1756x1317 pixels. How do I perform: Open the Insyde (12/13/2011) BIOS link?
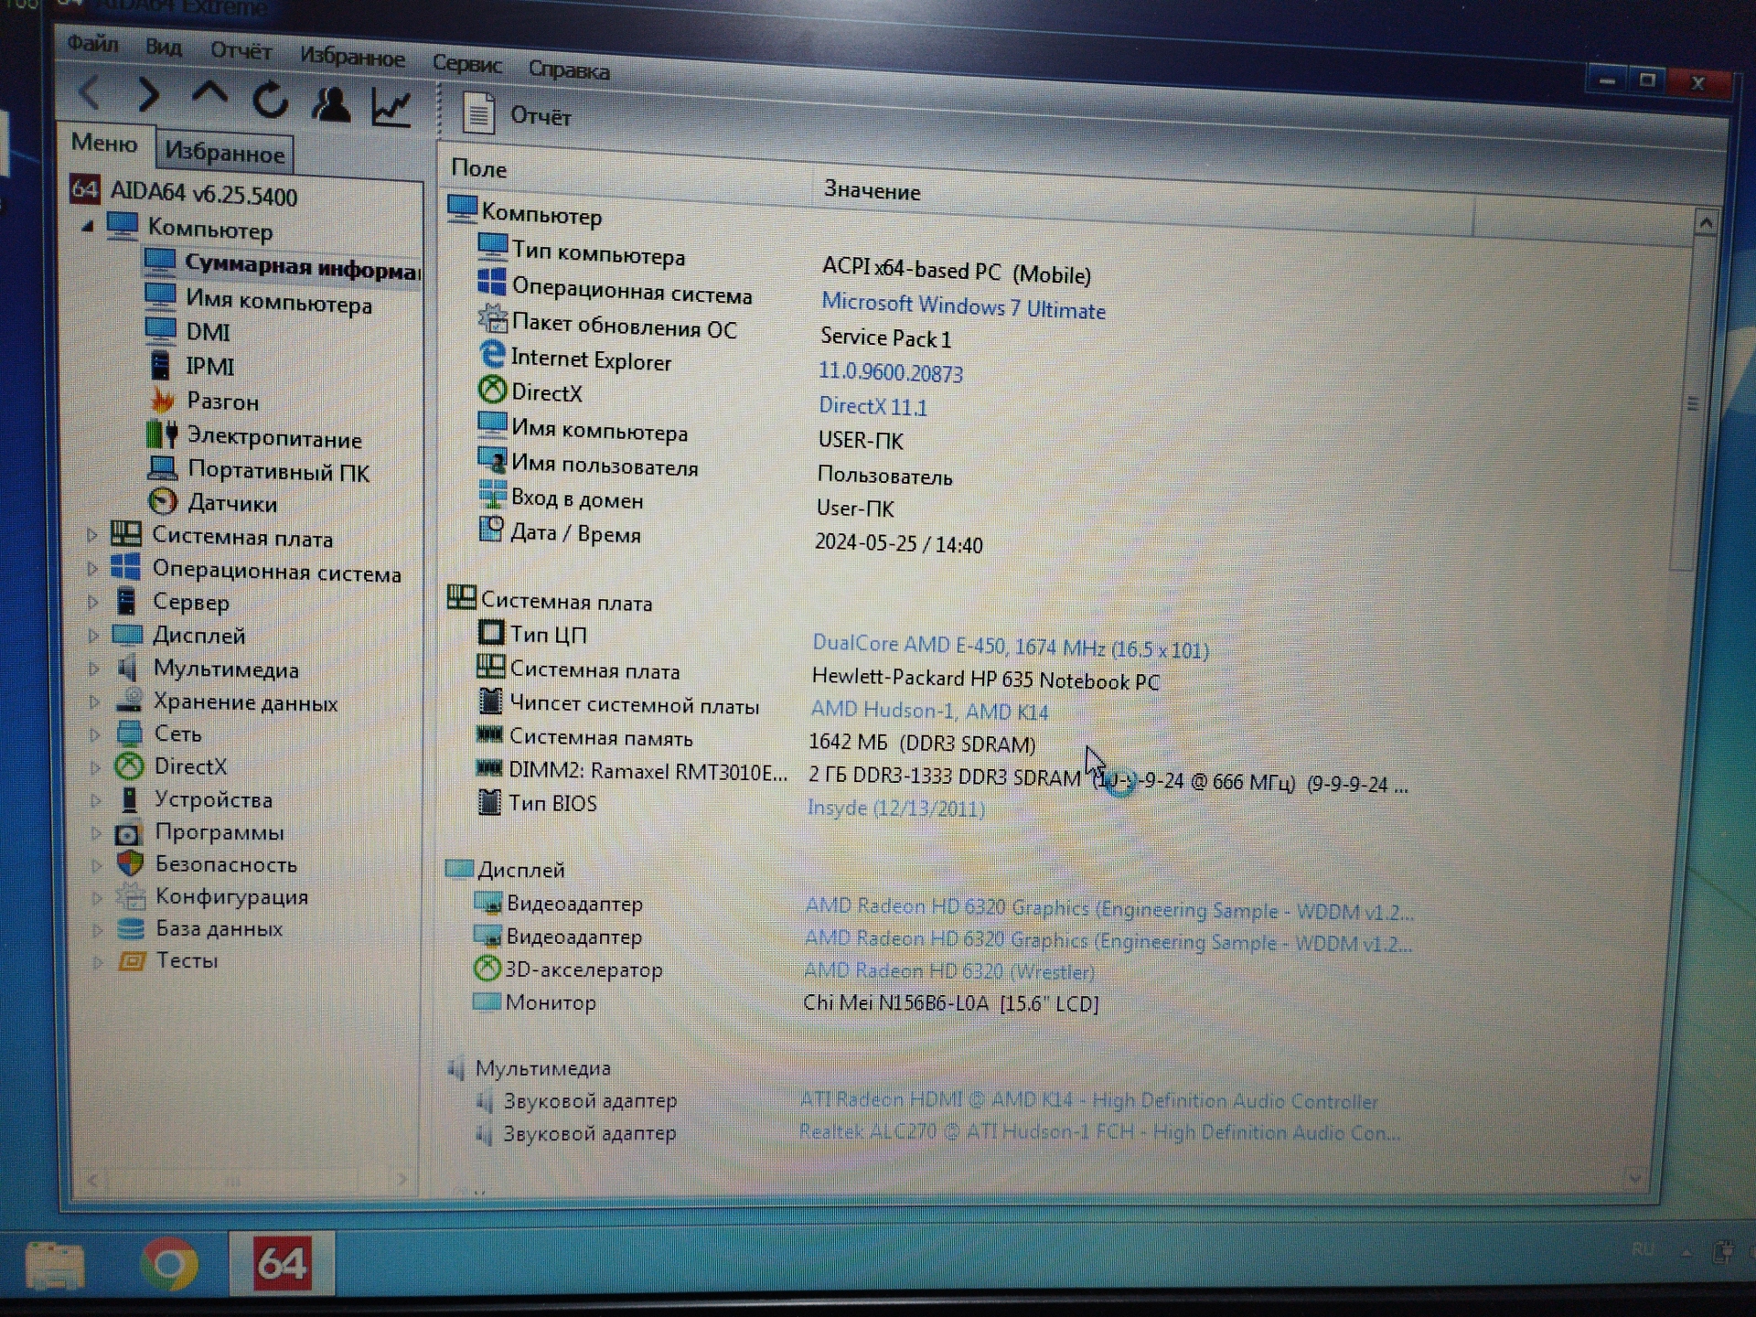pyautogui.click(x=896, y=808)
